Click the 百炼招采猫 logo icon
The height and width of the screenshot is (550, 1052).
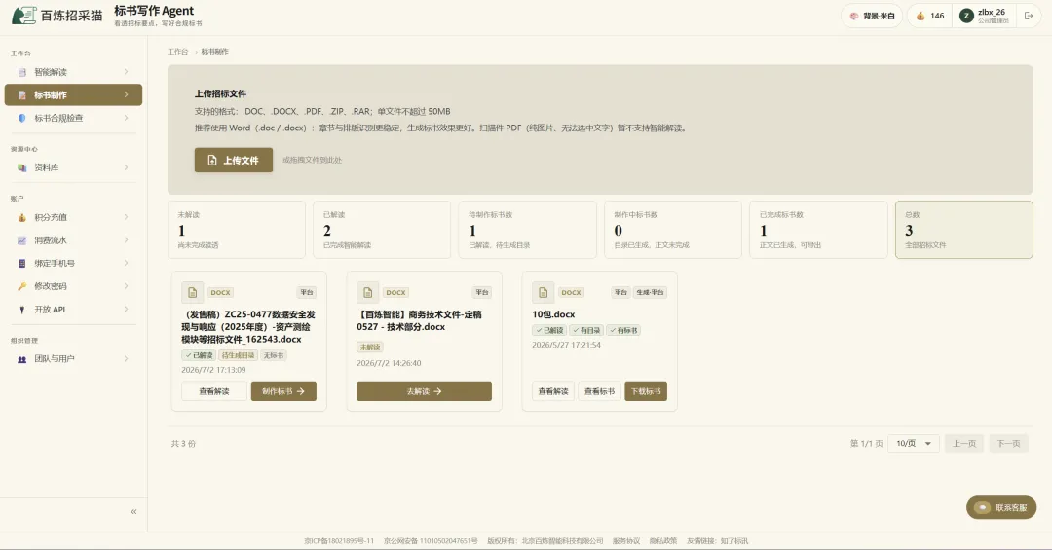(x=23, y=15)
